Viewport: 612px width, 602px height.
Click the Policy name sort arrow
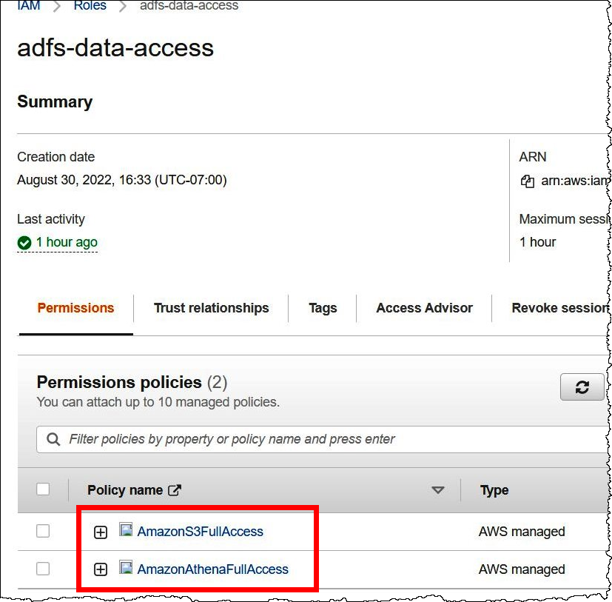coord(438,490)
